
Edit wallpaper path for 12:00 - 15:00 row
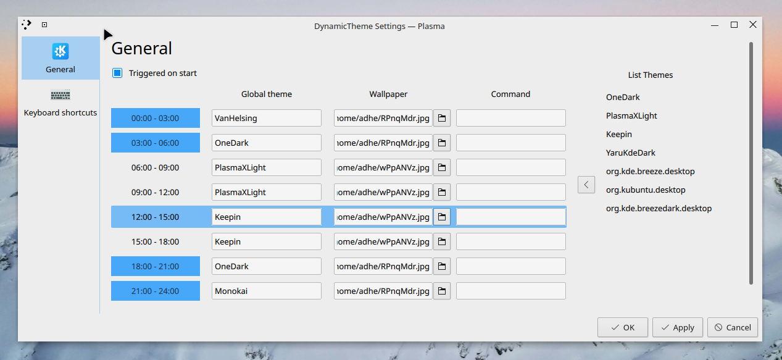tap(383, 217)
